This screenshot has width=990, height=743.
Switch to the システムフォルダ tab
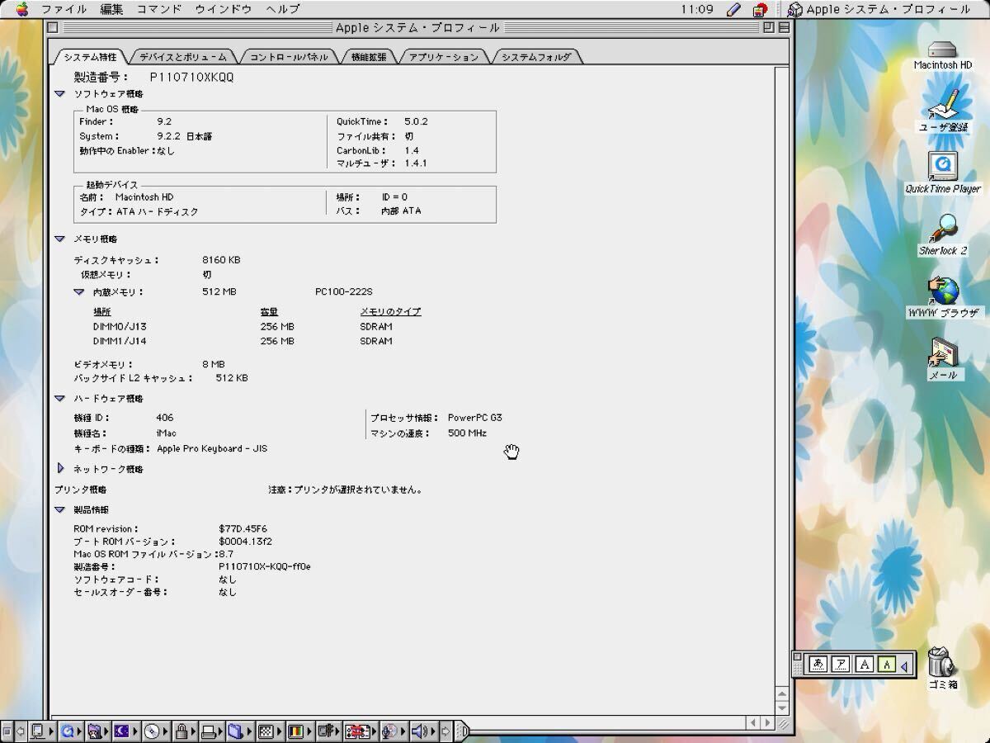pyautogui.click(x=536, y=57)
